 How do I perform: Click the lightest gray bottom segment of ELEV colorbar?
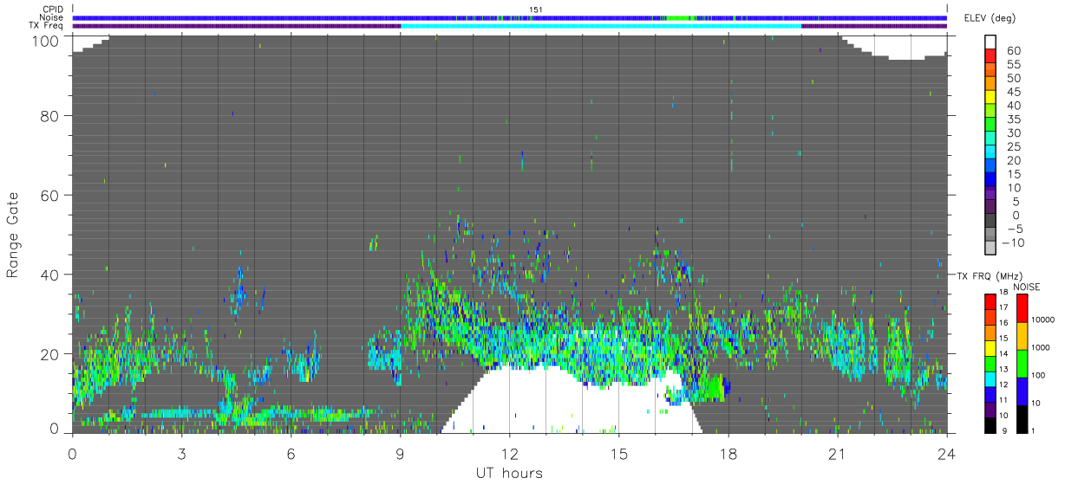point(991,249)
